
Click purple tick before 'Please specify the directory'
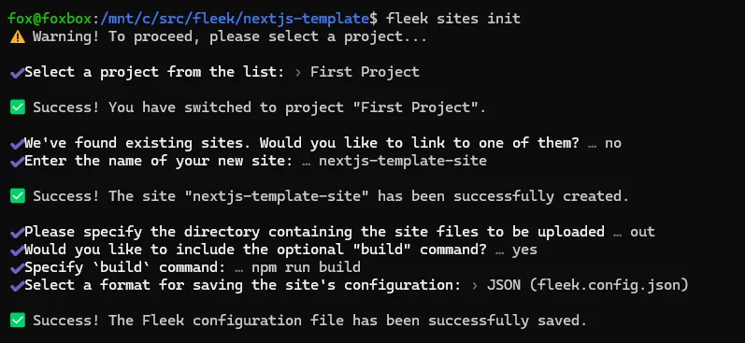(x=17, y=233)
